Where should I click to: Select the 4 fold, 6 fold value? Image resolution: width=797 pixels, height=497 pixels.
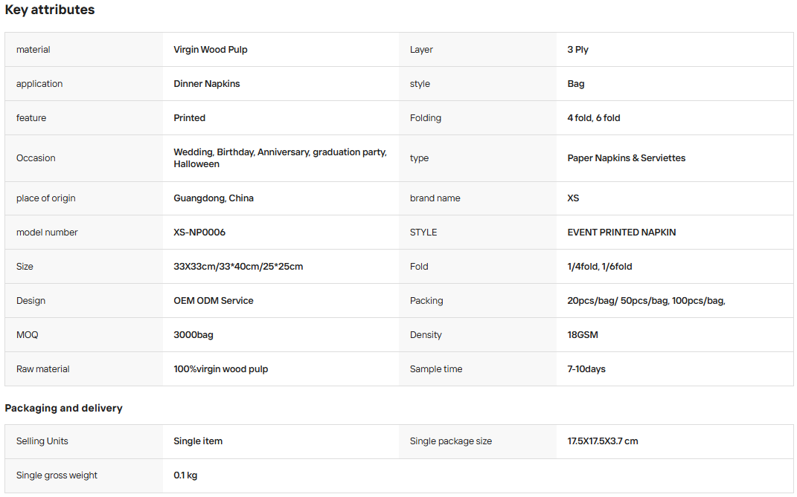(x=594, y=118)
